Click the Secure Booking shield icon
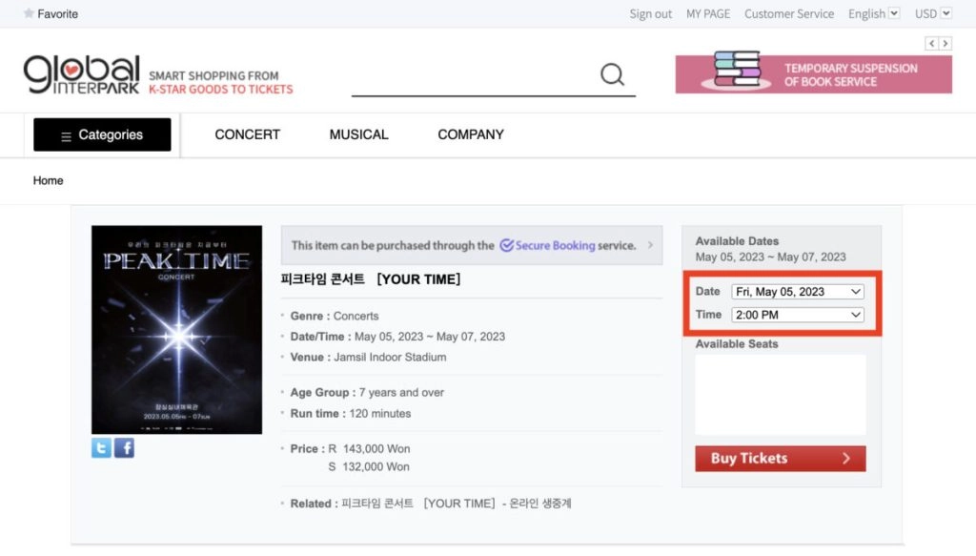The image size is (976, 556). [506, 245]
